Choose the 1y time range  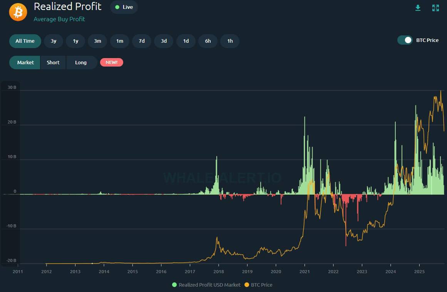pyautogui.click(x=75, y=41)
